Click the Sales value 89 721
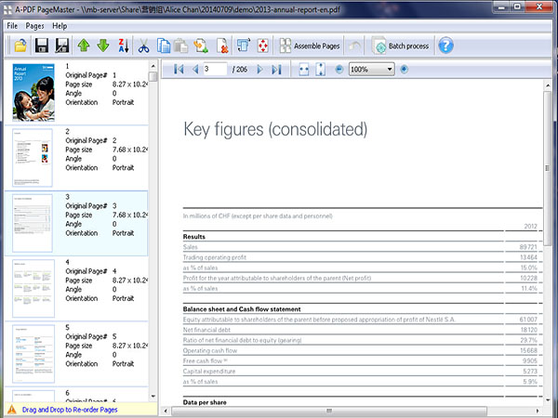The width and height of the screenshot is (558, 418). pos(528,247)
